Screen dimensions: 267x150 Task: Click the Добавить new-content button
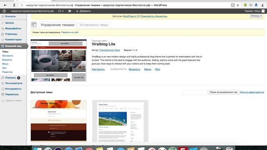tap(83, 11)
